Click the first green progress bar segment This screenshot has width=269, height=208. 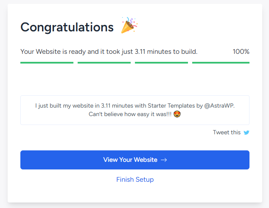pos(47,63)
